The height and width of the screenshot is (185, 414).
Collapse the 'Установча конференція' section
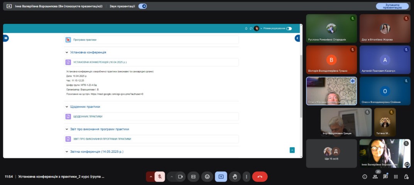66,52
